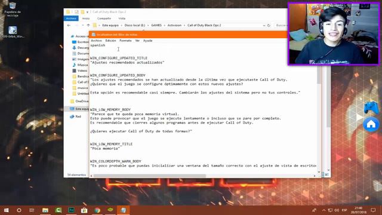This screenshot has height=215, width=382.
Task: Select Descargas in the navigation pane
Action: (81, 48)
